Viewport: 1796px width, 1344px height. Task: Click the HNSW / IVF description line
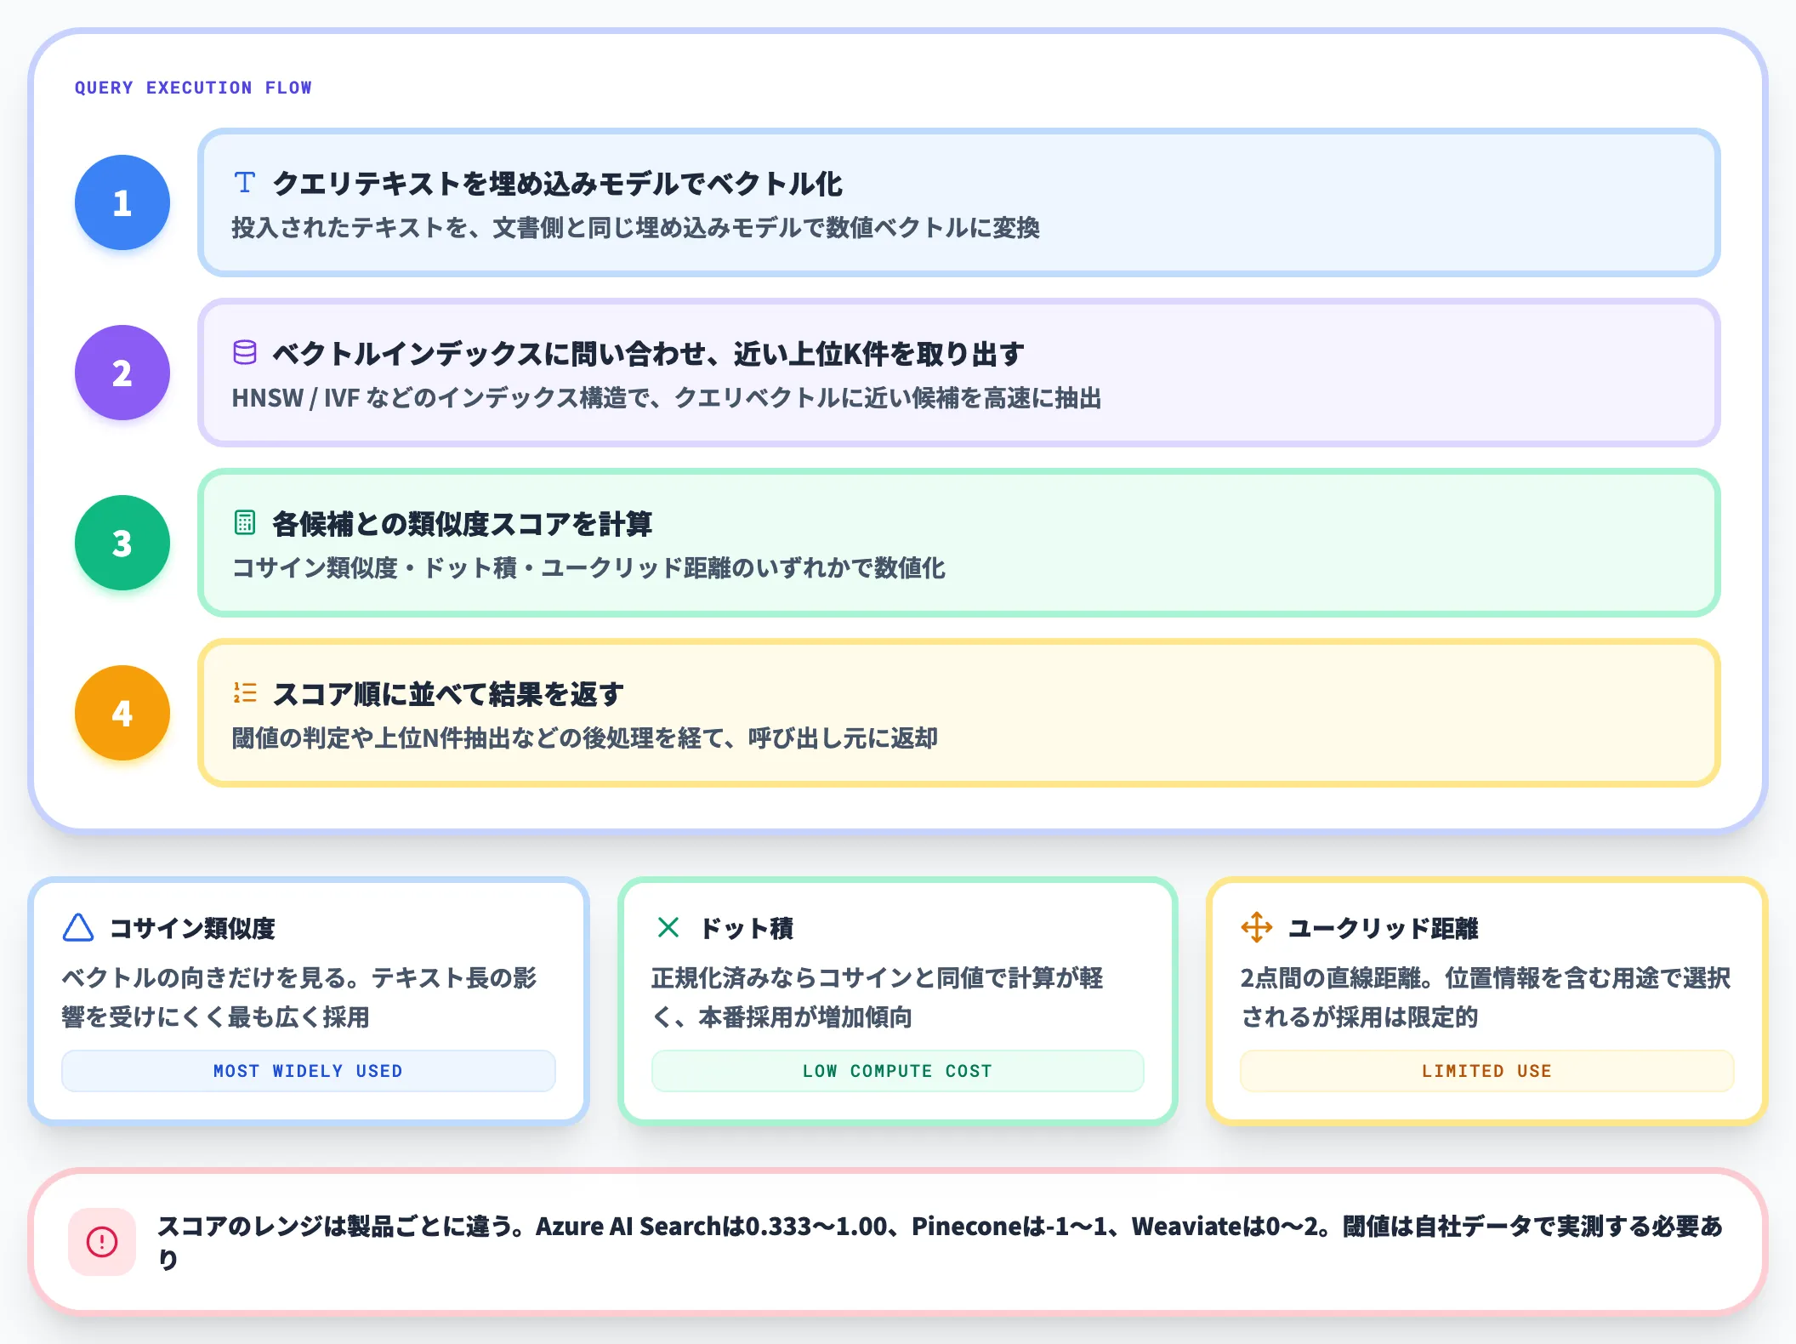tap(667, 398)
